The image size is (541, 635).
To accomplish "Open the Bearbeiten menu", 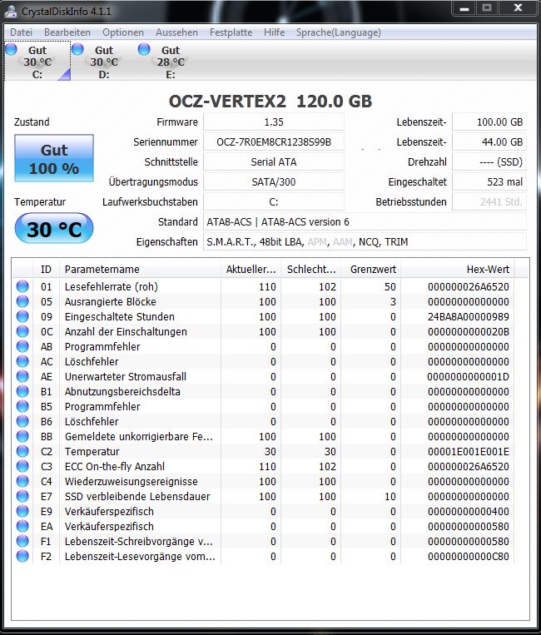I will tap(67, 32).
